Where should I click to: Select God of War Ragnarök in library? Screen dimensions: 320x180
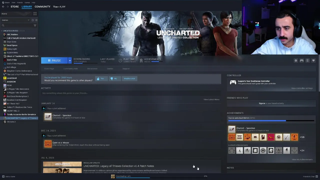coord(16,63)
